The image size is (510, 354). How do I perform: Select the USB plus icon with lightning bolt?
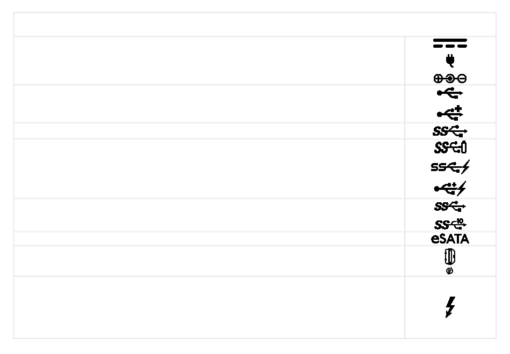tap(450, 188)
